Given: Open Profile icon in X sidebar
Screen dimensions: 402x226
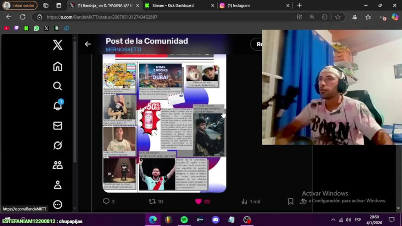Looking at the screenshot, I should tap(58, 185).
